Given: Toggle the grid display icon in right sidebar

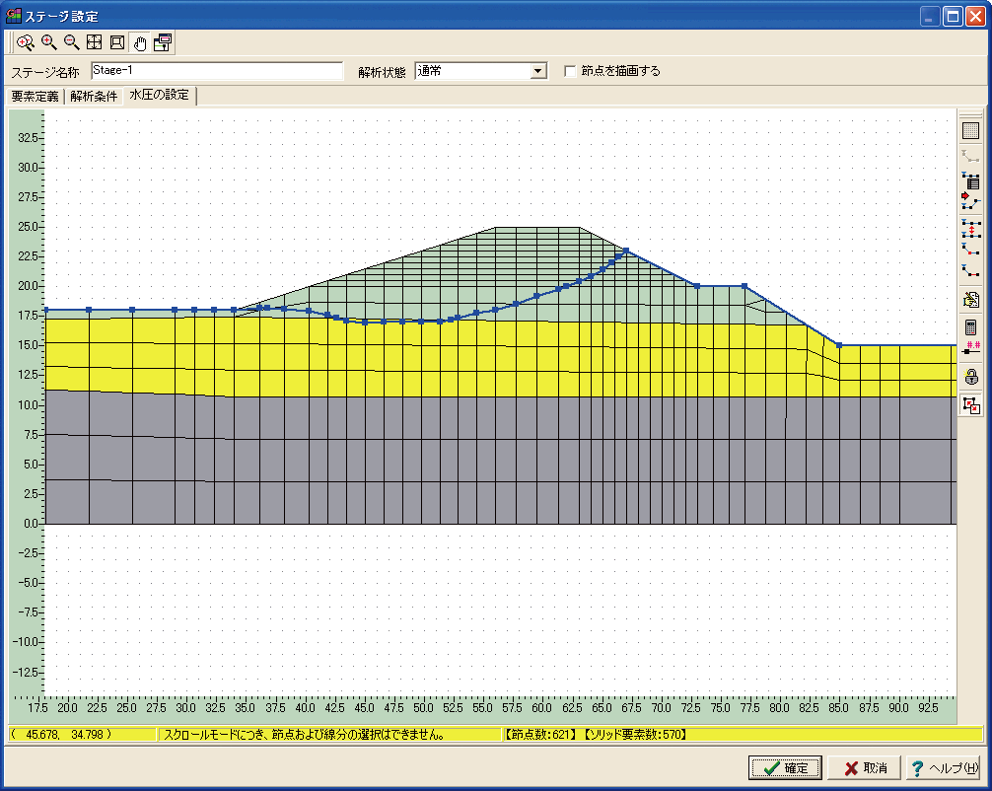Looking at the screenshot, I should (x=970, y=130).
